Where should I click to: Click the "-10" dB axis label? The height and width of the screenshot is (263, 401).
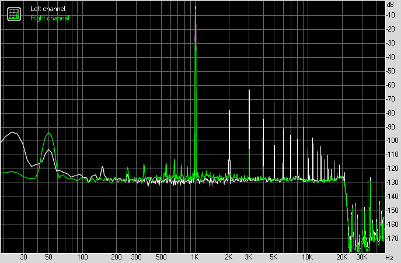390,15
